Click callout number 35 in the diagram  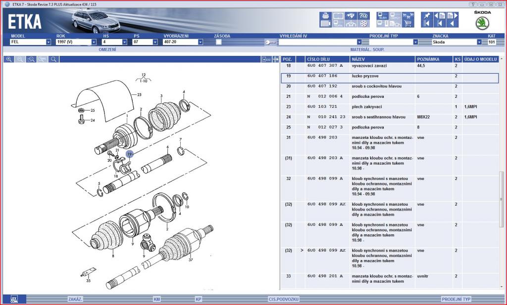tap(88, 281)
